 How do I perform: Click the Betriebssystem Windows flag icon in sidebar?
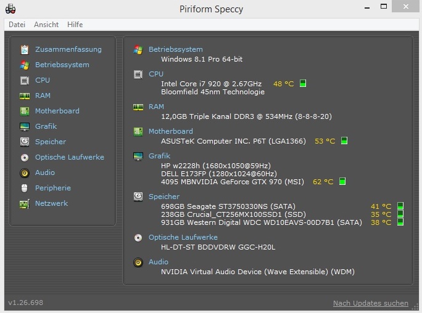(25, 65)
